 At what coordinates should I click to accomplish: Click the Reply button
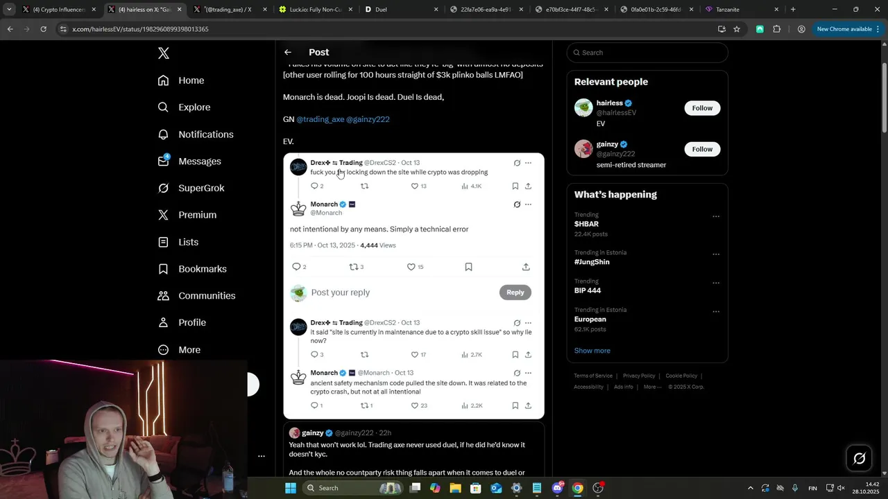pyautogui.click(x=515, y=292)
